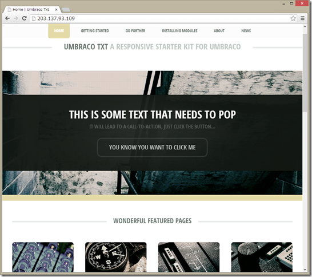Go to the GO FURTHER page
Viewport: 312px width, 277px height.
point(135,31)
